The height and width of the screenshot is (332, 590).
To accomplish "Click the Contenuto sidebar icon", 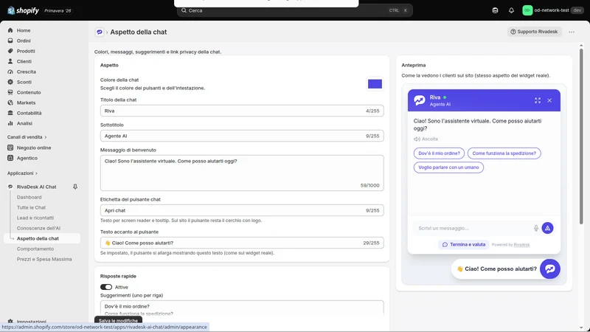I will click(x=10, y=92).
